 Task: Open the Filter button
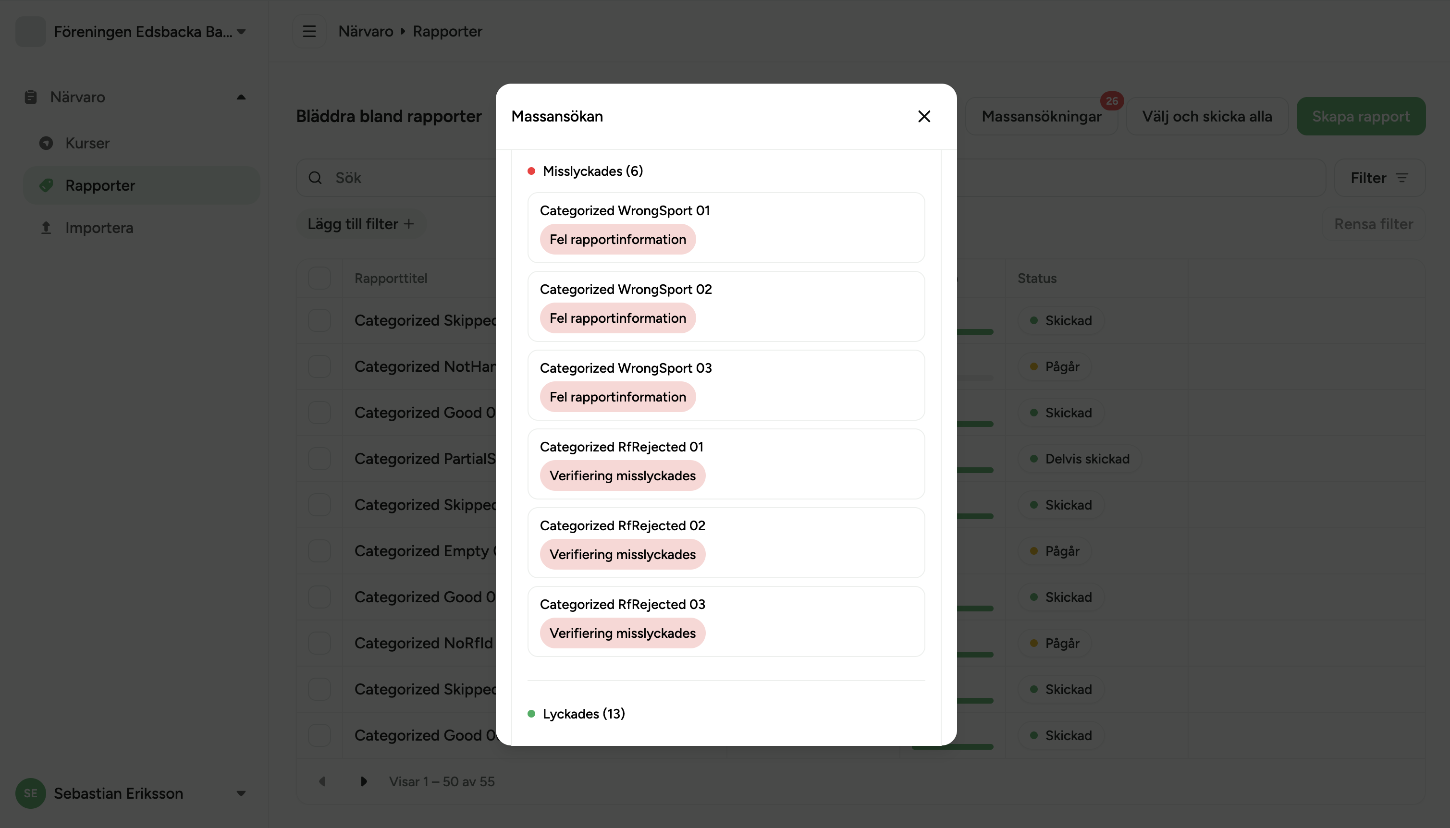[x=1379, y=178]
